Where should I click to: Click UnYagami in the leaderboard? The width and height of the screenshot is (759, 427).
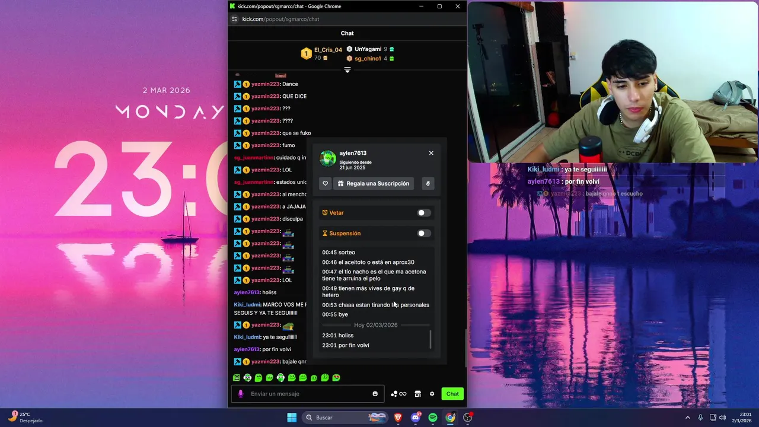point(368,49)
